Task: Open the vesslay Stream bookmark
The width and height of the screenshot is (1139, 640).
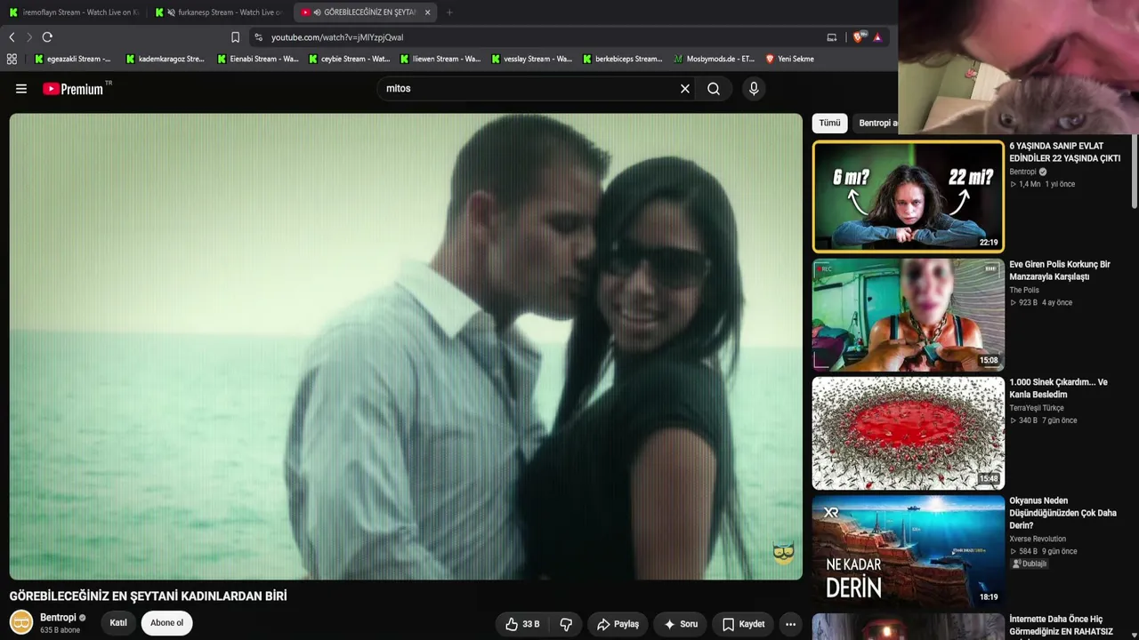Action: [531, 59]
